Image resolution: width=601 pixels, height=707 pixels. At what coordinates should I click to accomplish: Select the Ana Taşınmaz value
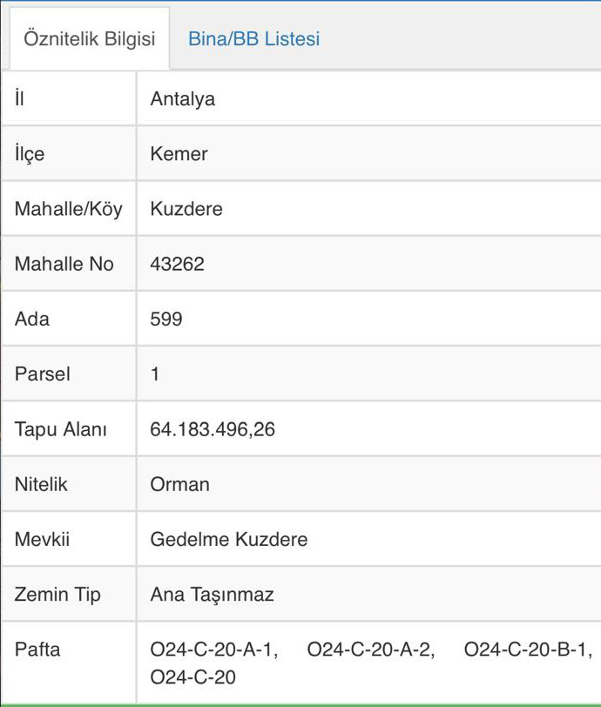(212, 595)
